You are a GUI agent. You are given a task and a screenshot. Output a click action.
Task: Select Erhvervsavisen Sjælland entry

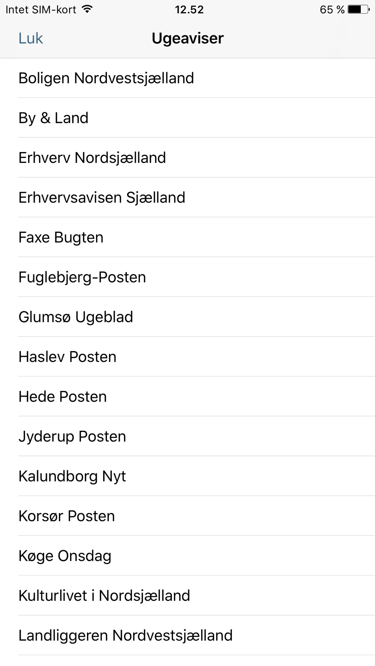[x=102, y=197]
